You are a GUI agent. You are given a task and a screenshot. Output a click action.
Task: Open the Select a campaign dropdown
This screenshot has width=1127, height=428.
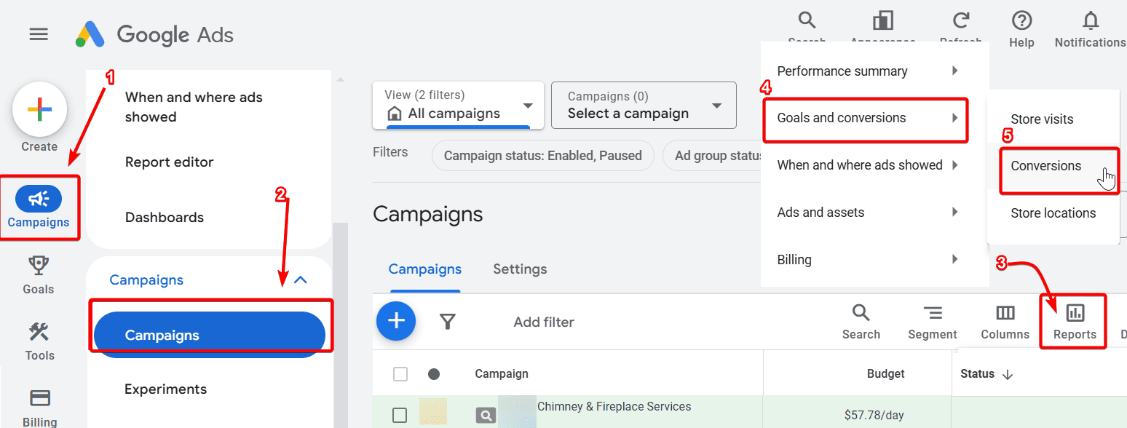coord(644,105)
